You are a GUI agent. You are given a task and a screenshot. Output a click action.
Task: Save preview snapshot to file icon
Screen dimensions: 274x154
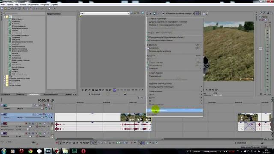click(207, 13)
